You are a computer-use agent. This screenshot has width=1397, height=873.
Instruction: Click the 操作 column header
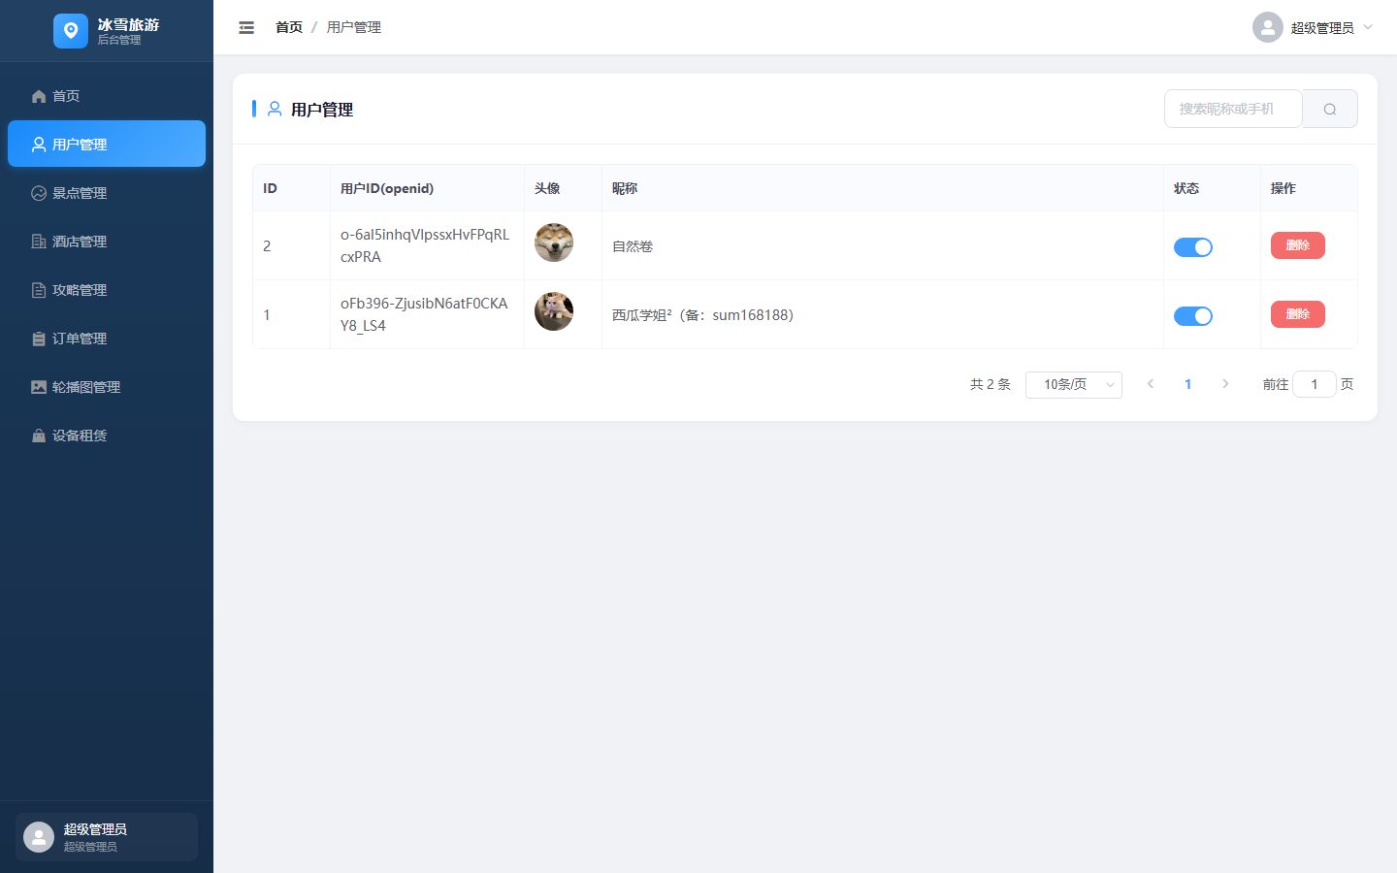pyautogui.click(x=1283, y=188)
